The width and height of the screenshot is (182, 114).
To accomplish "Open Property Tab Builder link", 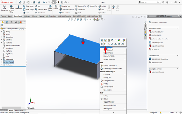I will [157, 32].
